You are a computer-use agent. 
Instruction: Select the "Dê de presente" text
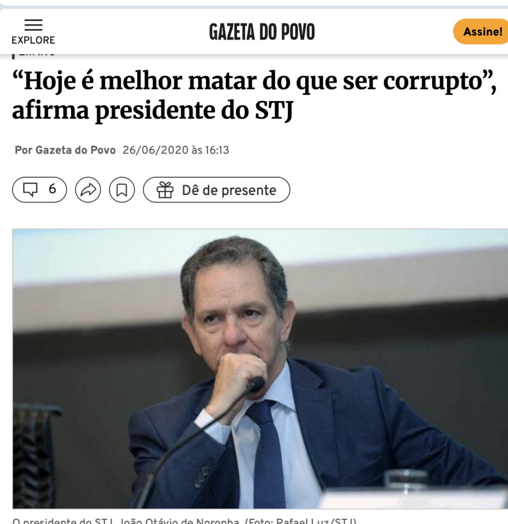coord(229,190)
